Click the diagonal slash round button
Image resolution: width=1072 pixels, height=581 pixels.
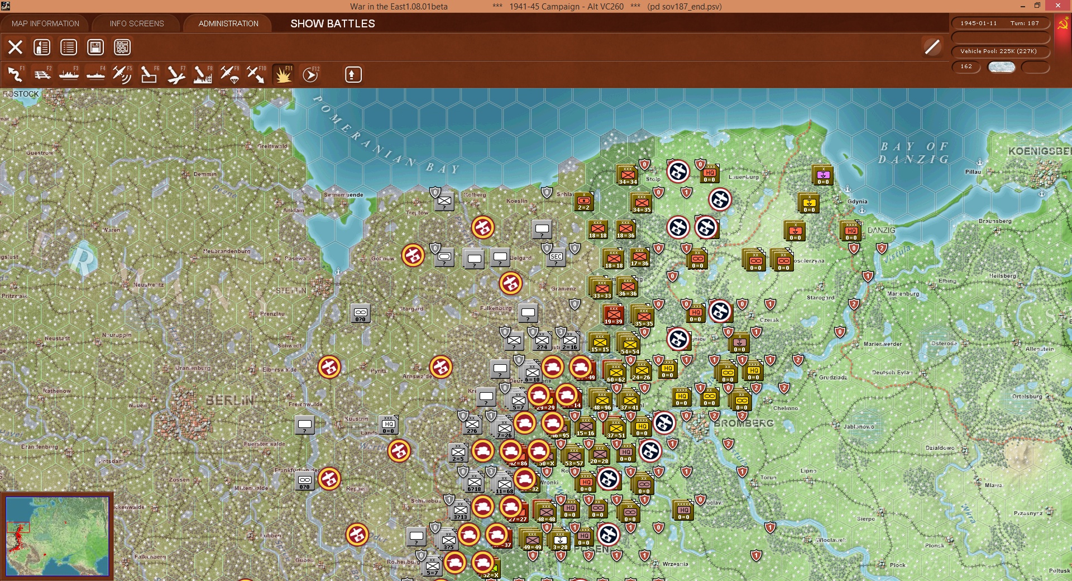pyautogui.click(x=932, y=47)
